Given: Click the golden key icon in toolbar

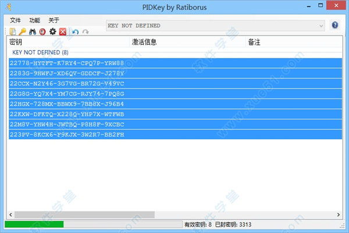Looking at the screenshot, I should pos(22,31).
